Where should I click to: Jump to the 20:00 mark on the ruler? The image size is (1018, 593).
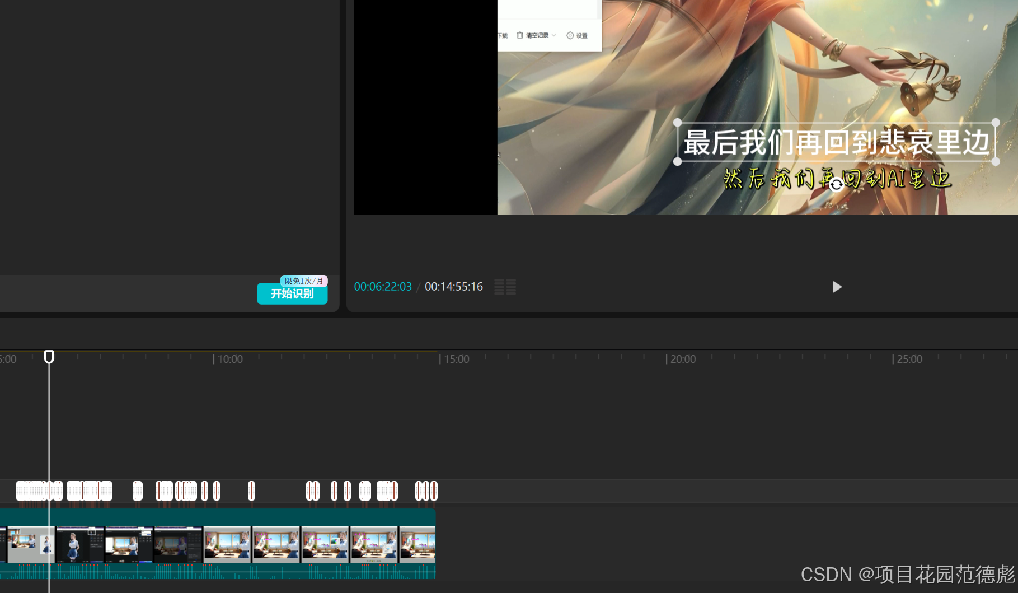[683, 359]
